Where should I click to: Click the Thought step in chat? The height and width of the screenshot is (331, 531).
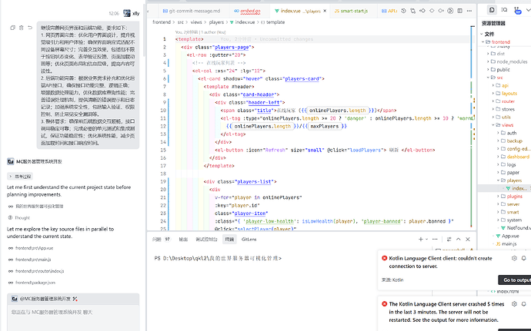(x=19, y=217)
